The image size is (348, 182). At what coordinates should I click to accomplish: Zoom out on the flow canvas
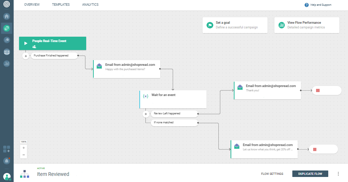pyautogui.click(x=24, y=155)
